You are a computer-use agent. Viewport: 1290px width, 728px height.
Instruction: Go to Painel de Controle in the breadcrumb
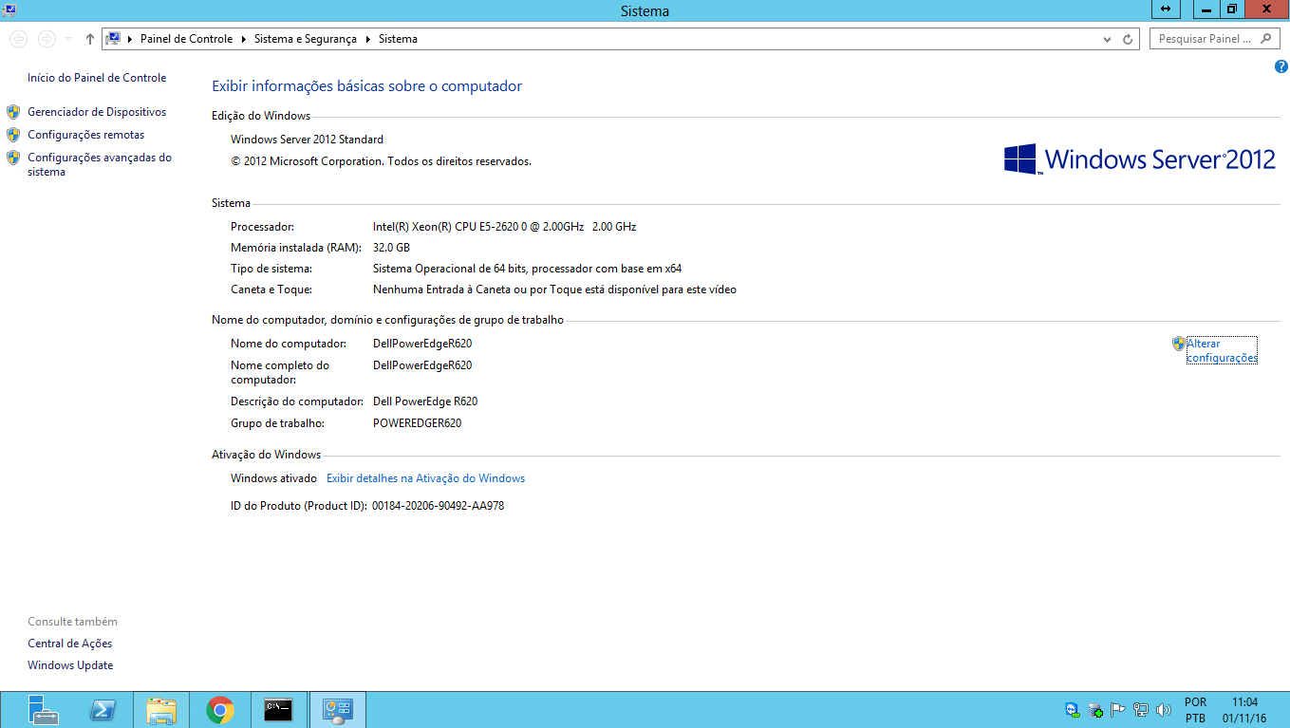[186, 39]
